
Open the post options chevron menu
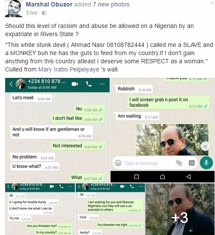point(212,3)
